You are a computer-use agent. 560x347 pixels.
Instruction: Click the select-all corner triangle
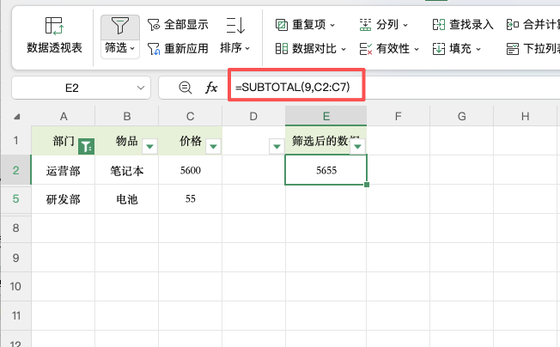tap(16, 116)
